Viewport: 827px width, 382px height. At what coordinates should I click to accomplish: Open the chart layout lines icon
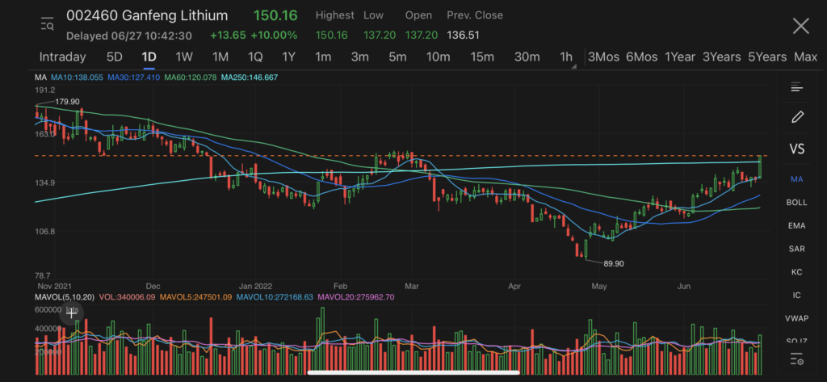pyautogui.click(x=796, y=87)
